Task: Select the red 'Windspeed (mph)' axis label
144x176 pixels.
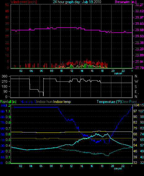Action: [24, 2]
